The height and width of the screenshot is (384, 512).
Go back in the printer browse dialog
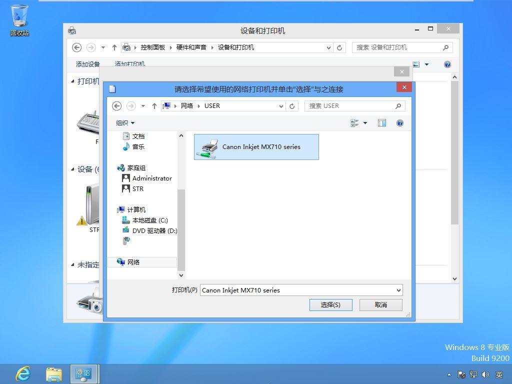tap(116, 106)
